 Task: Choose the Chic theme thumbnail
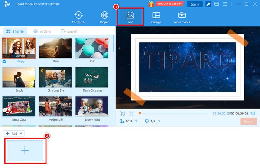pyautogui.click(x=92, y=48)
